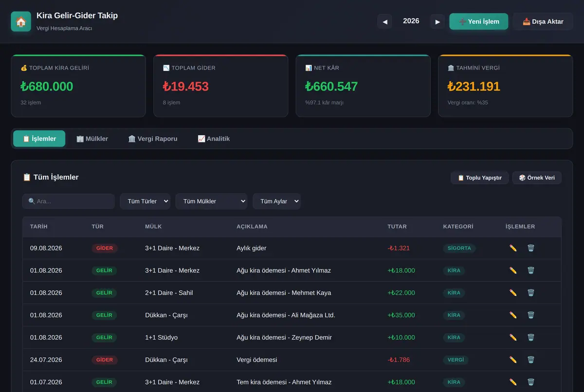The image size is (584, 392).
Task: Show the Analitik tab
Action: click(x=214, y=139)
